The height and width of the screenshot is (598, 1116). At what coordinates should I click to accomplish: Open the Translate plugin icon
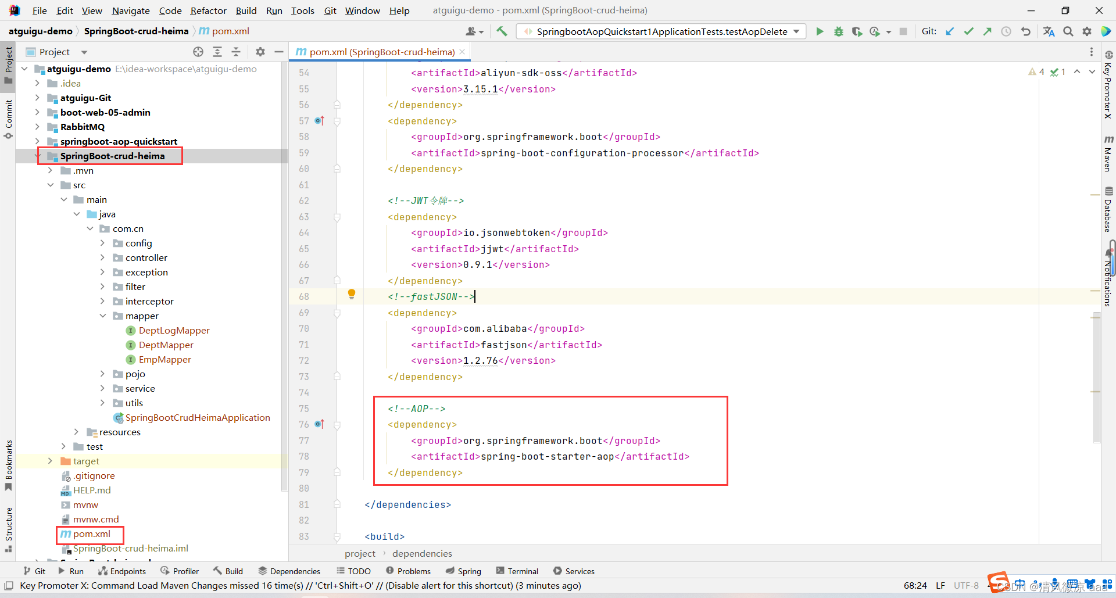tap(1049, 31)
